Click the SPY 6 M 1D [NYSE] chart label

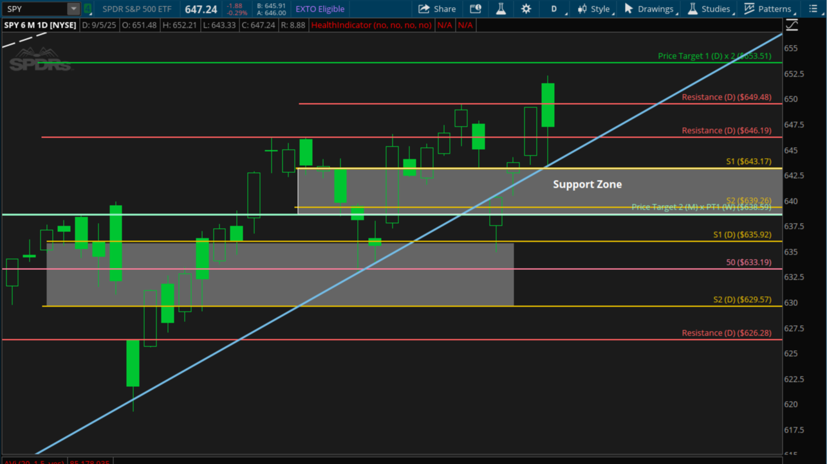[x=40, y=25]
